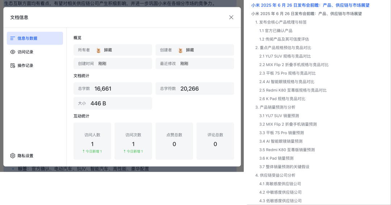Click the 访问人数 stat card

click(x=92, y=141)
